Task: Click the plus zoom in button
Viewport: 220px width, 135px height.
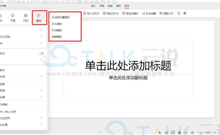Action: coord(215,133)
